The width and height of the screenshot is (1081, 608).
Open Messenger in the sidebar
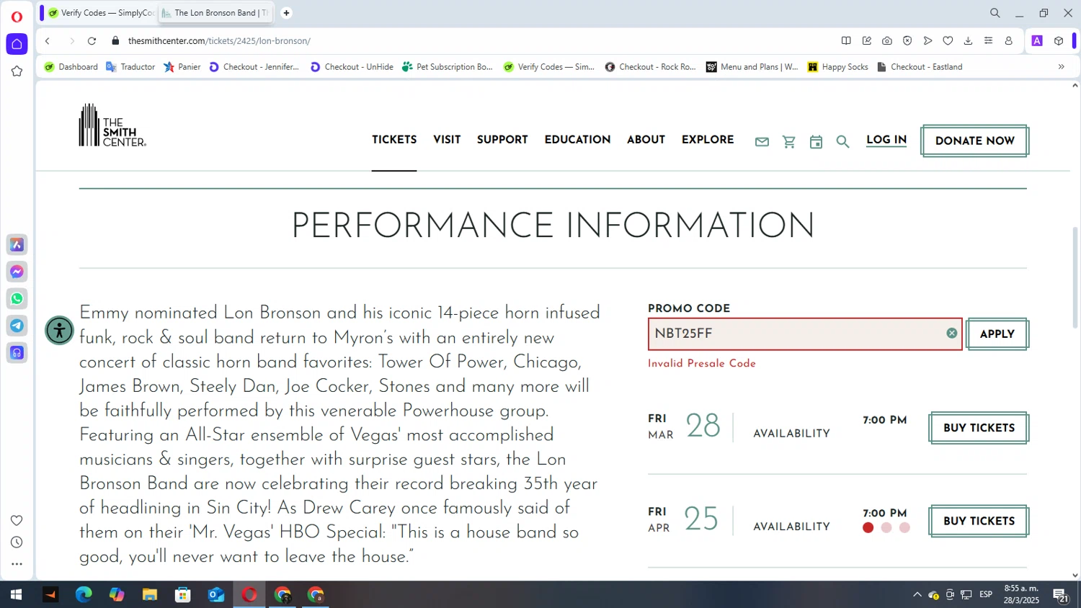(x=17, y=272)
